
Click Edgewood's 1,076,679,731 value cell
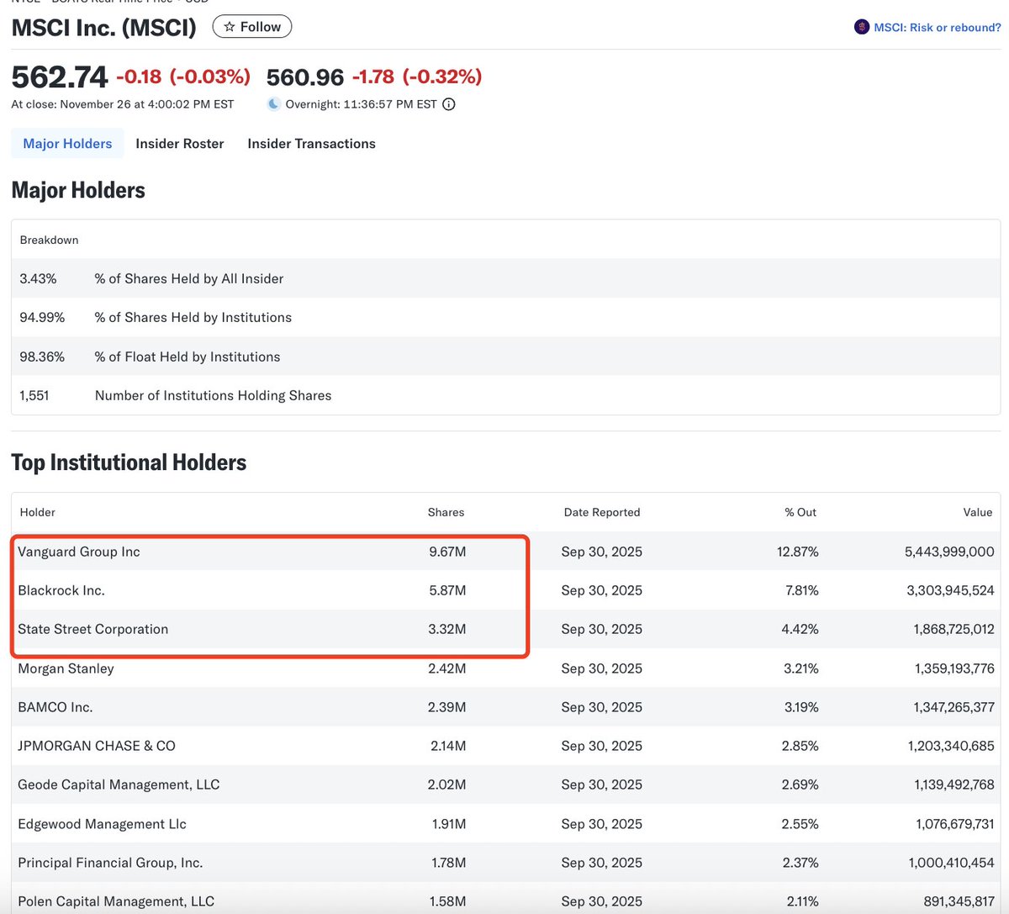954,824
